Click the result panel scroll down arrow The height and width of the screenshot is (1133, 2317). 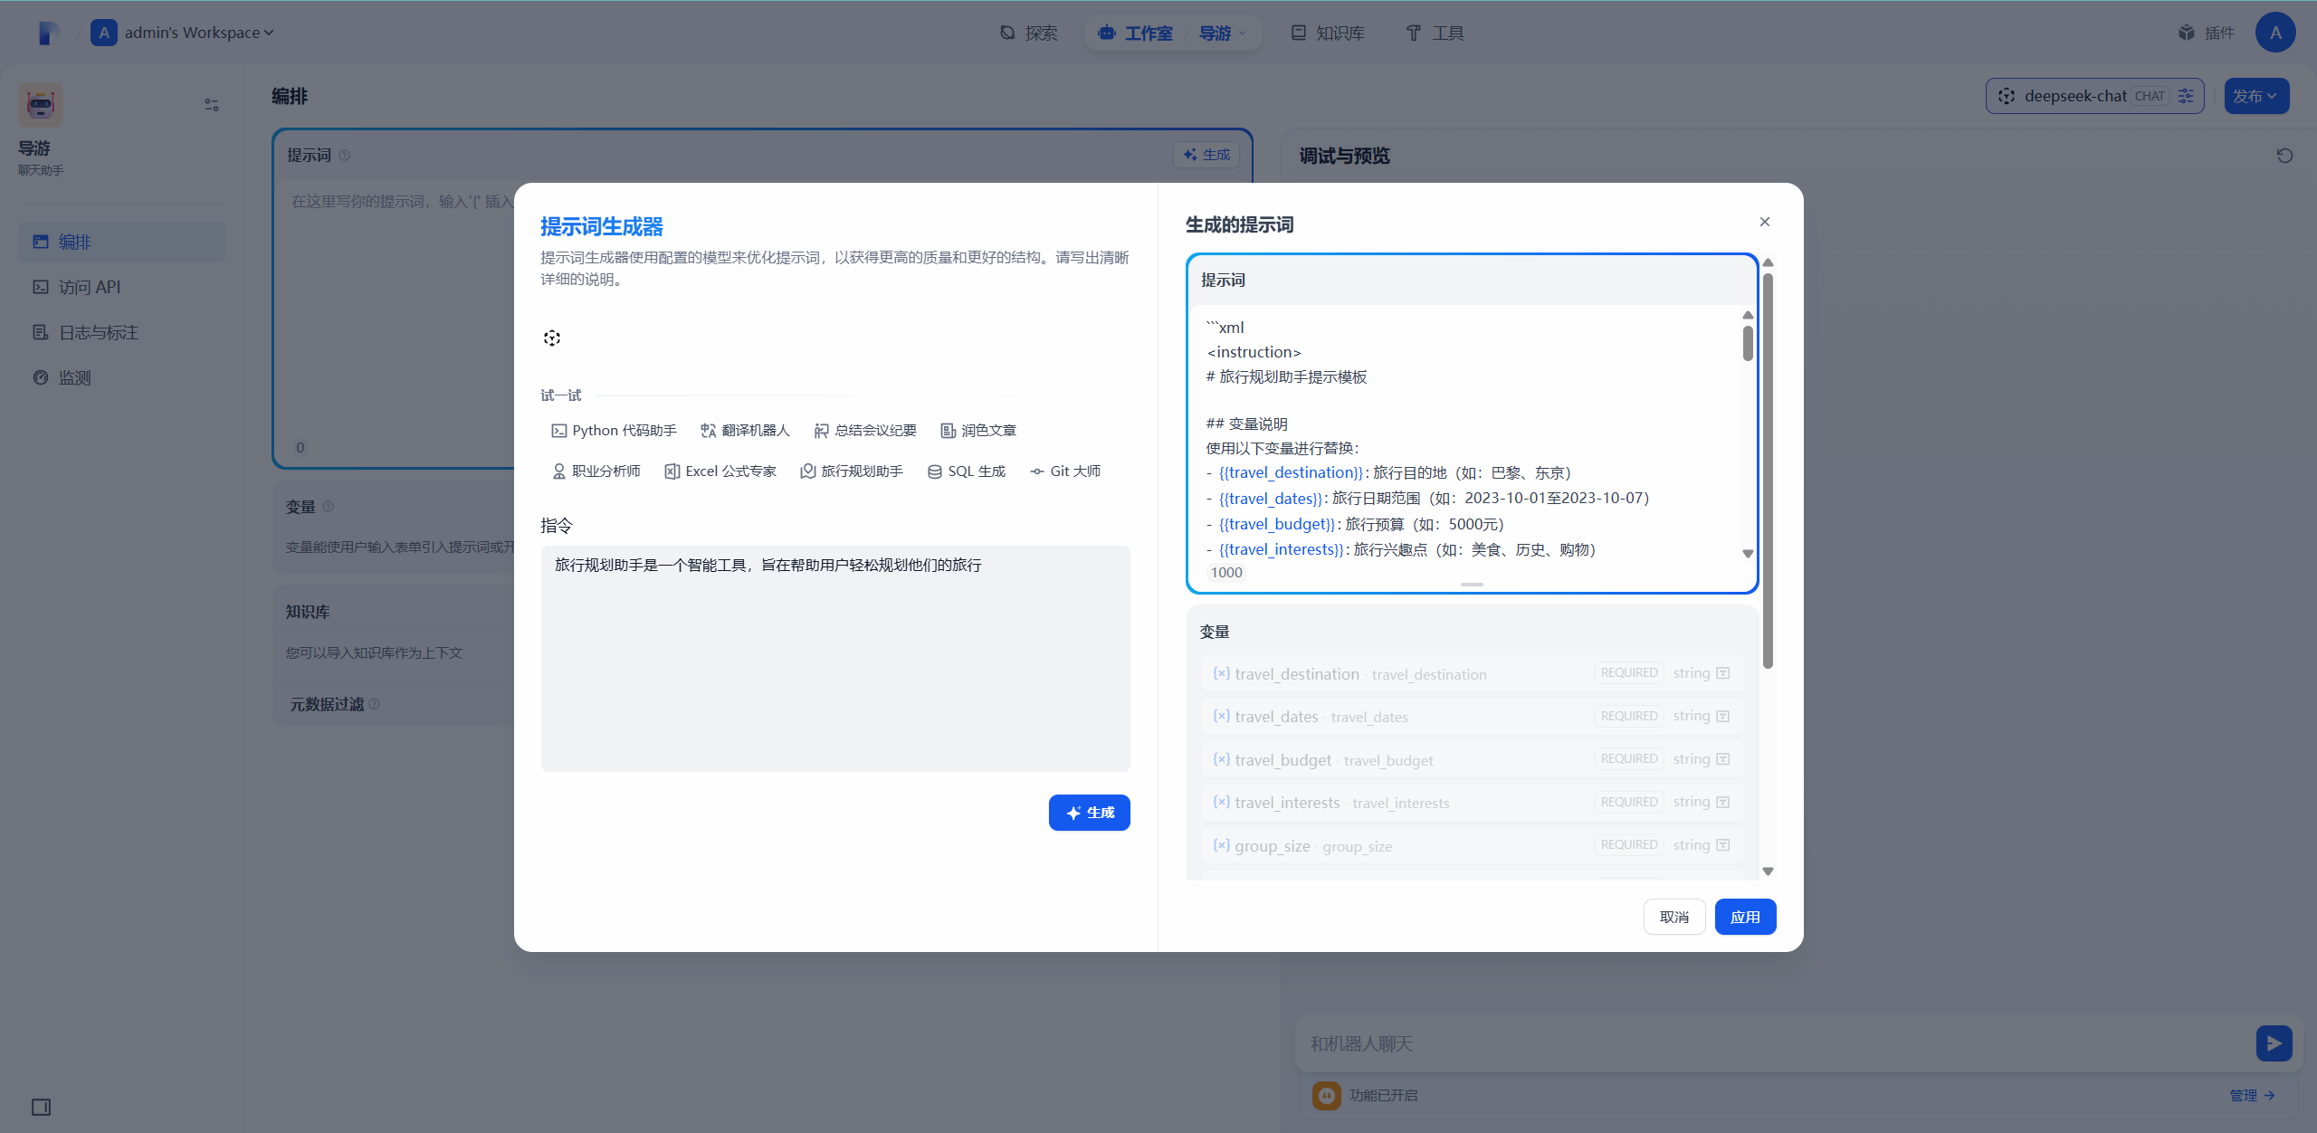coord(1768,871)
